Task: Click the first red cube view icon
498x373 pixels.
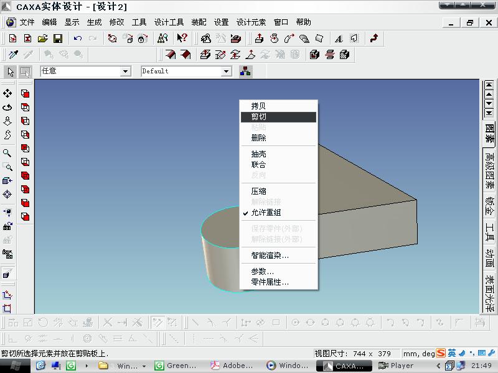Action: point(25,94)
